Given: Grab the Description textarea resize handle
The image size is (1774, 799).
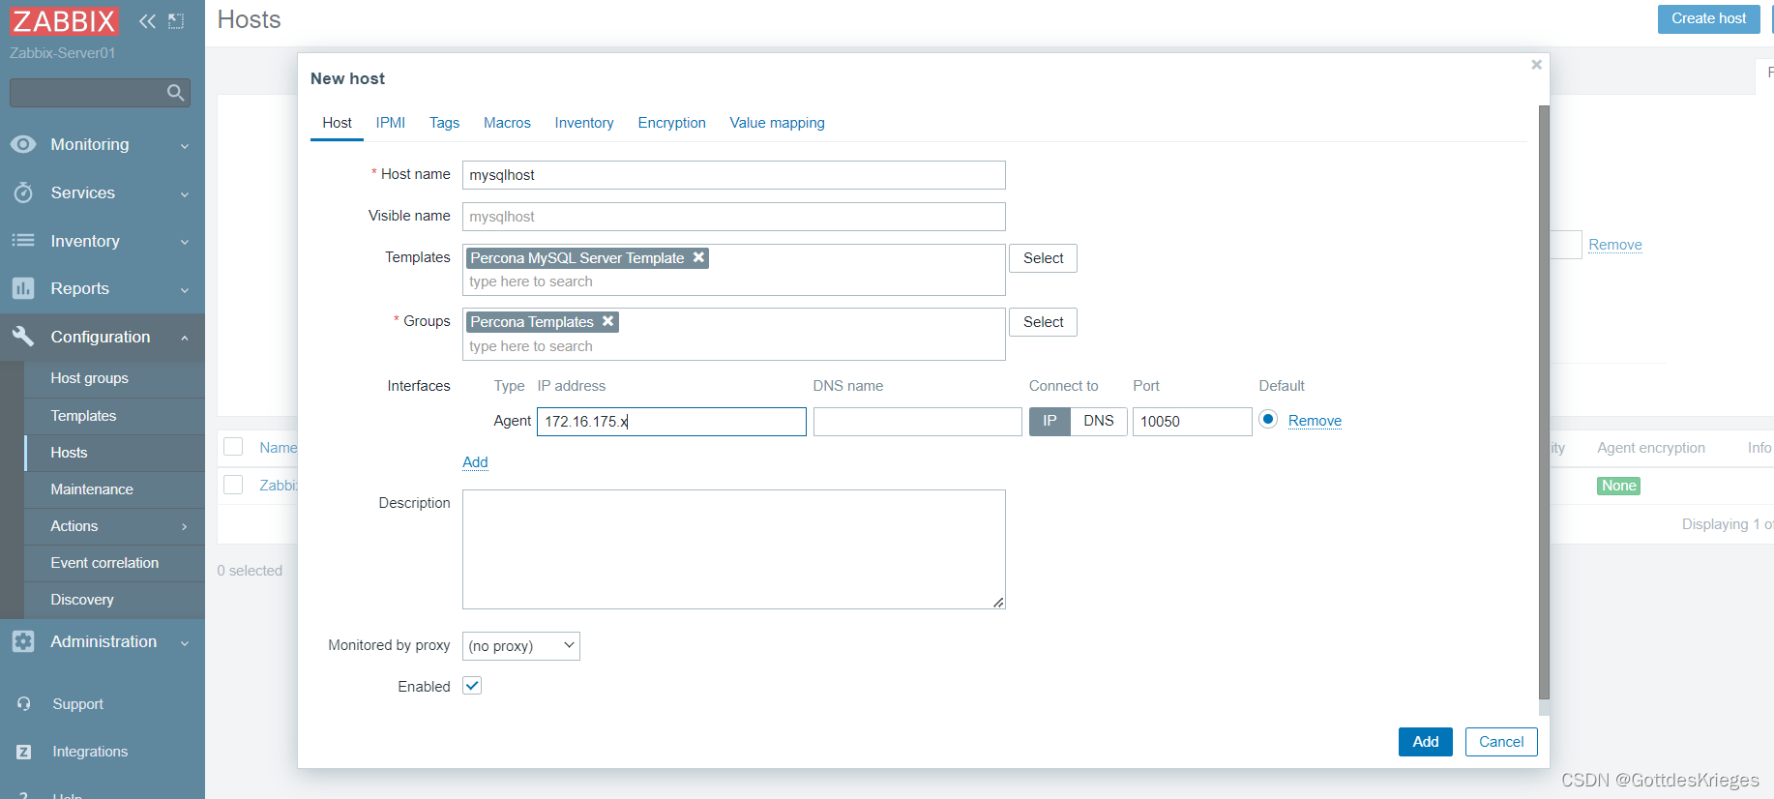Looking at the screenshot, I should pyautogui.click(x=998, y=602).
